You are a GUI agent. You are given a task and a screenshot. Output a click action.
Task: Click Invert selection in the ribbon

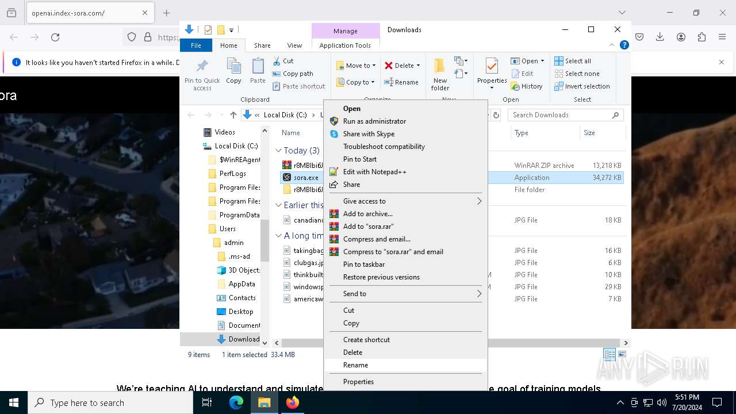pos(582,86)
